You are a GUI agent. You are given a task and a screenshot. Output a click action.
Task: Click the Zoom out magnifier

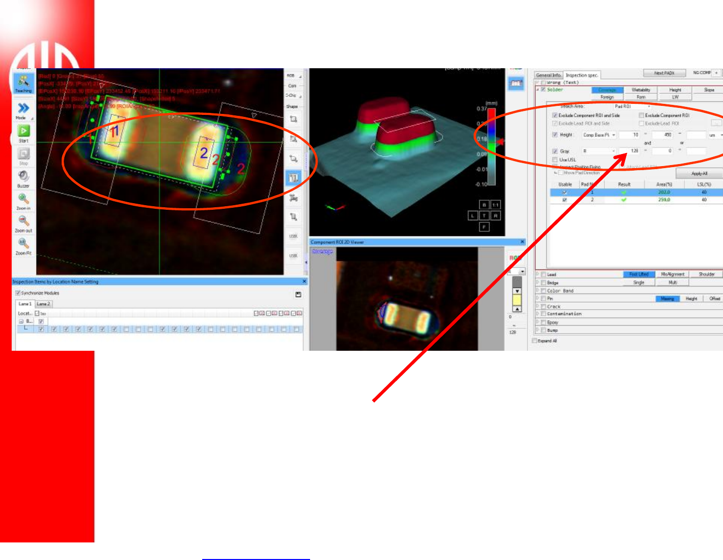tap(23, 221)
